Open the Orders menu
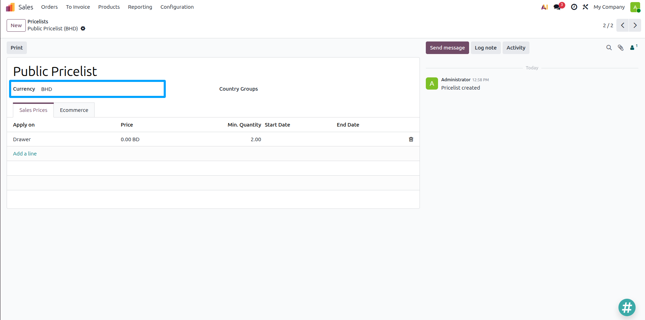 pyautogui.click(x=50, y=7)
